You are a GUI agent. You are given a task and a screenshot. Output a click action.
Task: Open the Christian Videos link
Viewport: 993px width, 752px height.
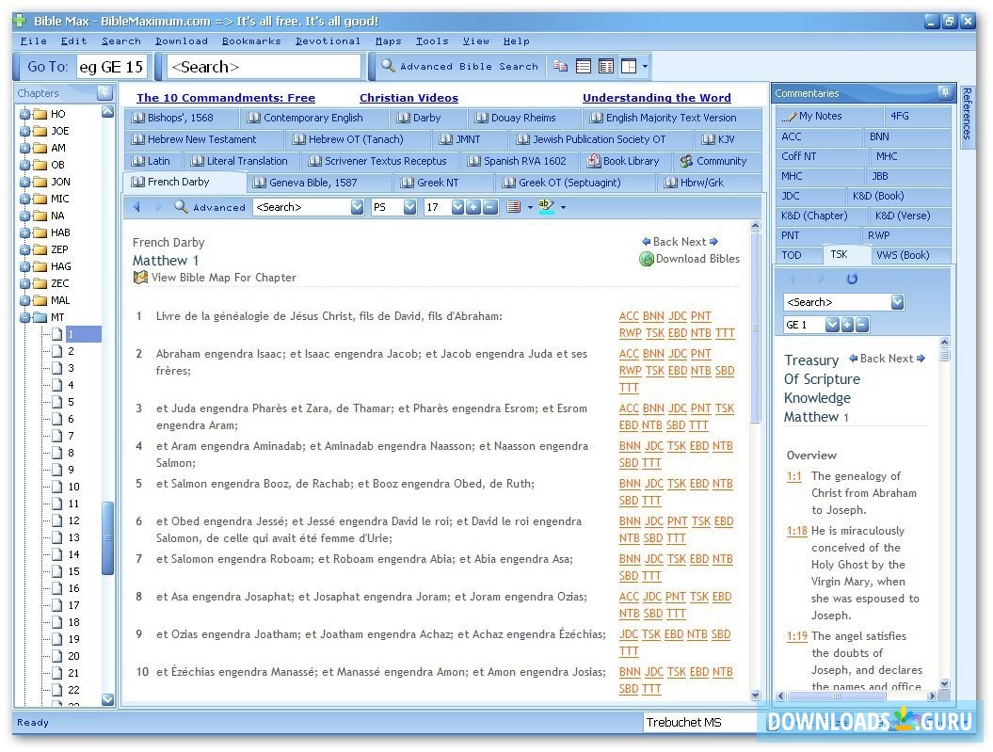[x=409, y=98]
